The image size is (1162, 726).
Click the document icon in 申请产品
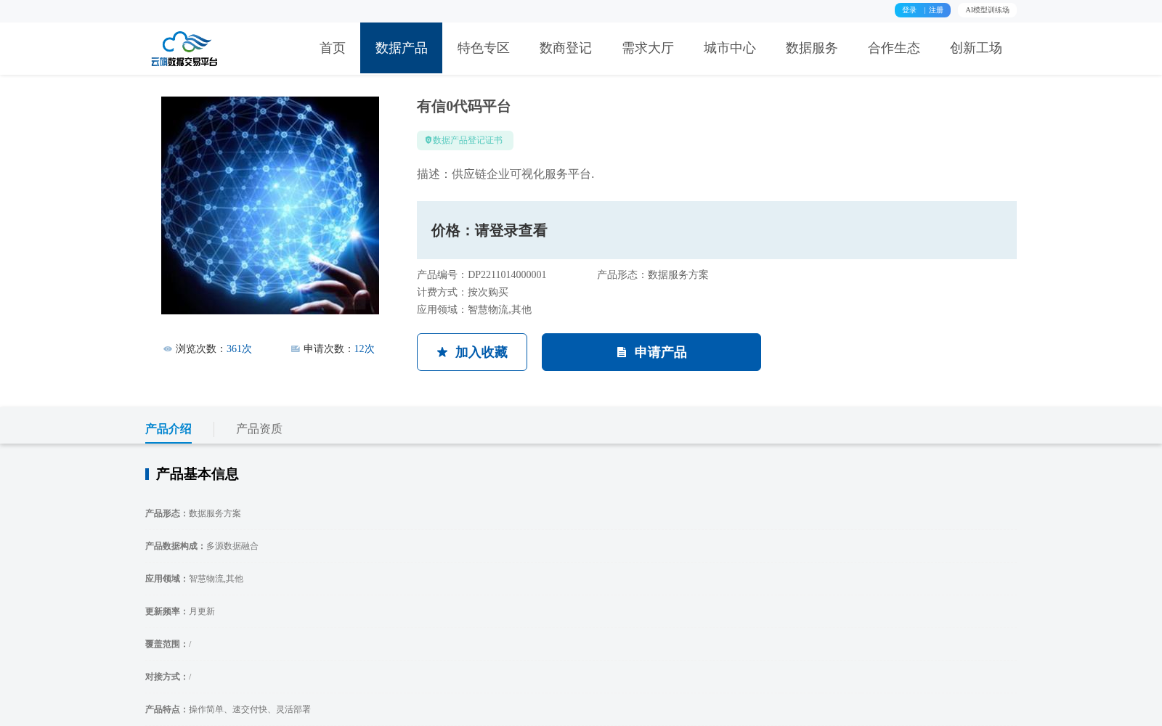(622, 352)
